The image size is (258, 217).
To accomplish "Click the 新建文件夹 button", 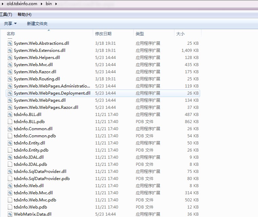I will pos(37,23).
